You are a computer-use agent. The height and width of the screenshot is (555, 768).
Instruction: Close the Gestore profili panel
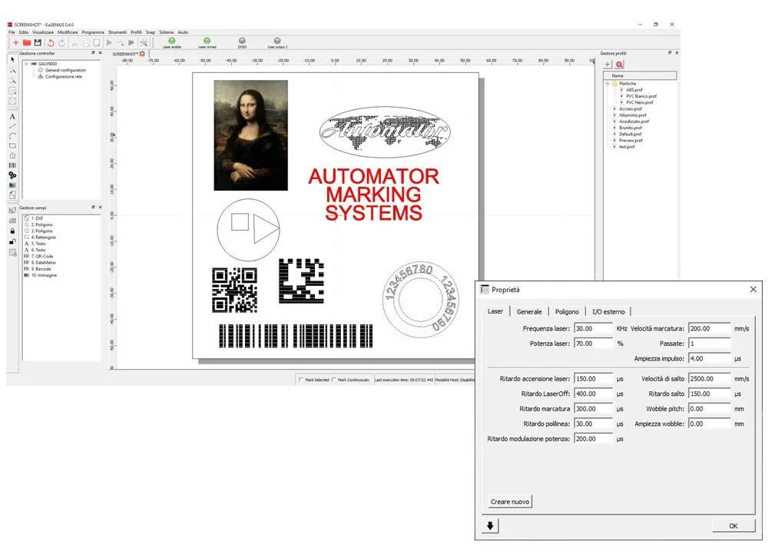[x=677, y=52]
